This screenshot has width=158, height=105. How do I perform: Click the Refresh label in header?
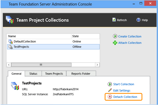point(122,20)
